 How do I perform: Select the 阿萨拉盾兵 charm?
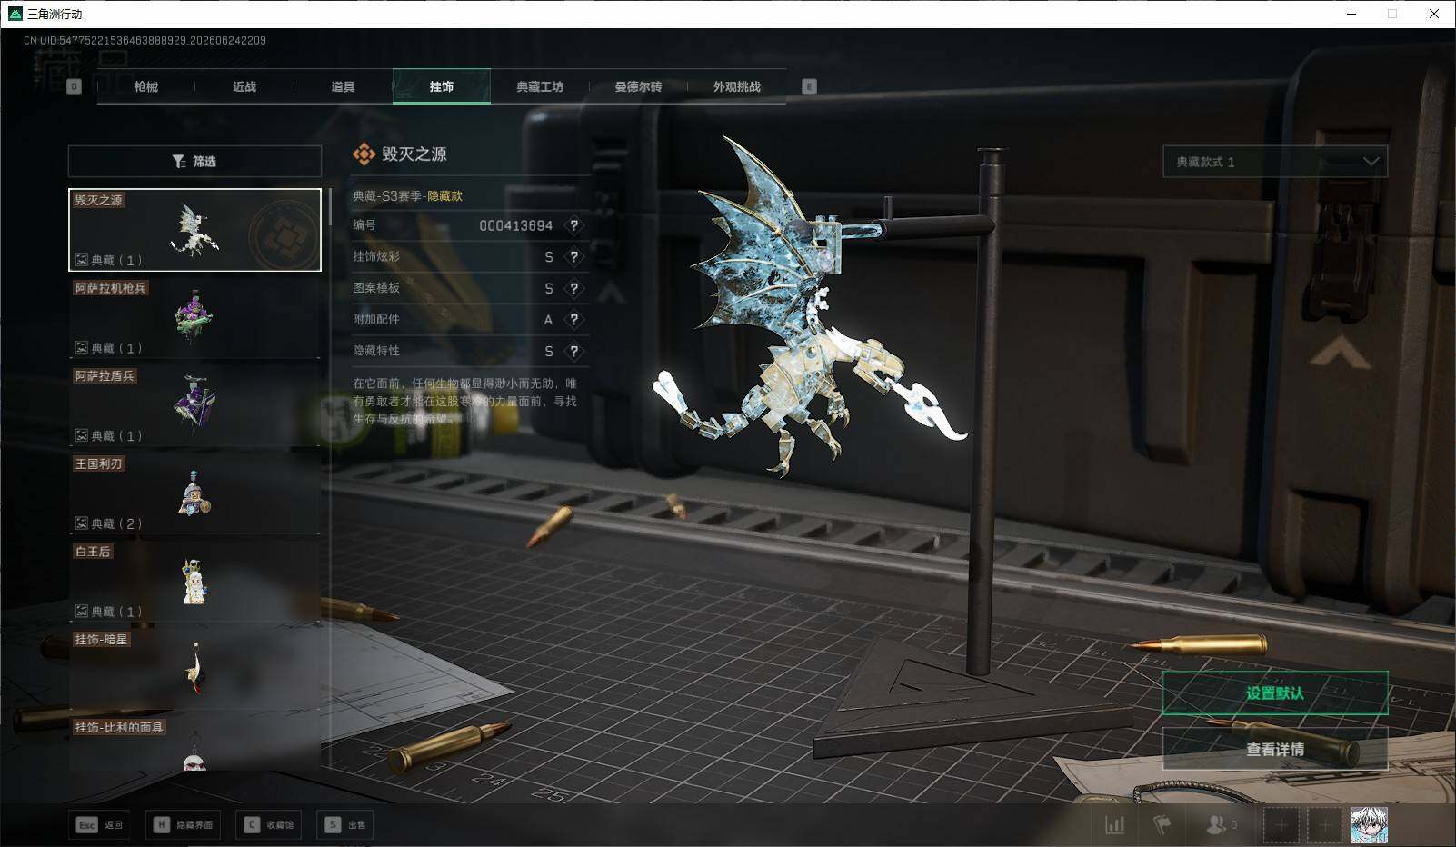pyautogui.click(x=194, y=406)
